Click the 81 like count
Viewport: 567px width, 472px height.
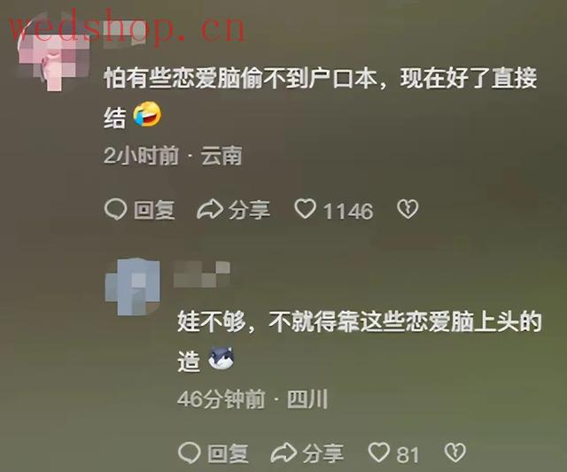tap(408, 454)
